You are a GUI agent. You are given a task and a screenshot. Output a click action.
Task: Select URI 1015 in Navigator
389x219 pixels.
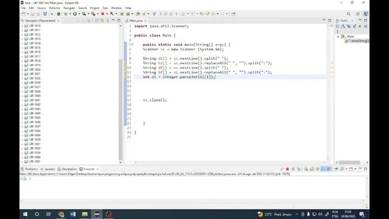[x=35, y=47]
